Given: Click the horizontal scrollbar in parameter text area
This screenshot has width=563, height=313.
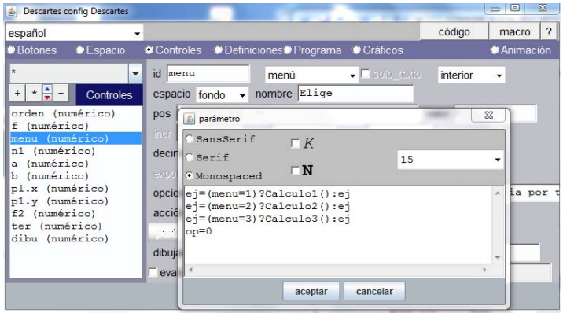Looking at the screenshot, I should (337, 270).
